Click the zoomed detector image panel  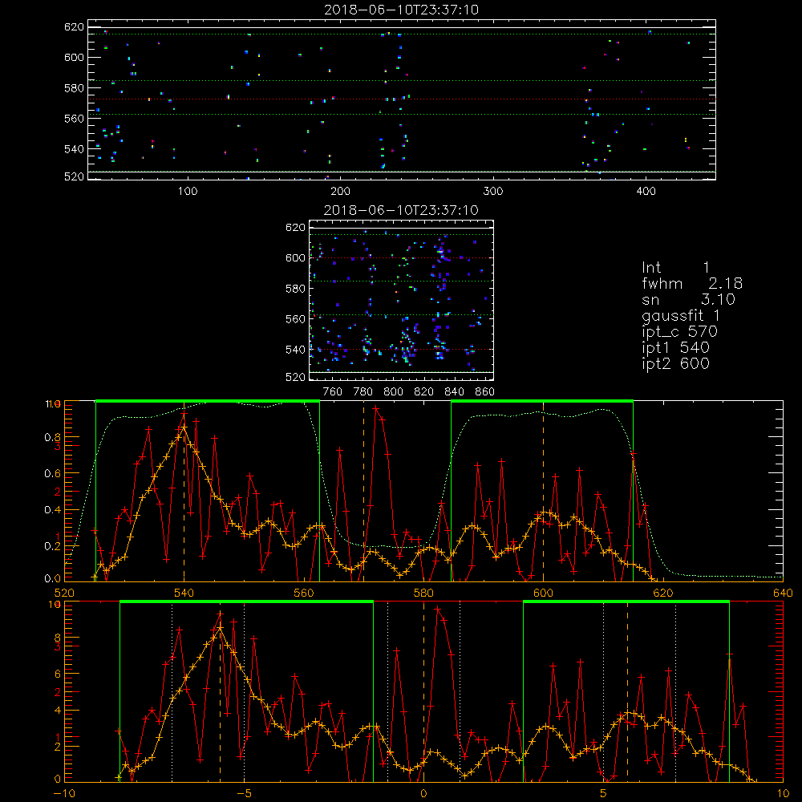(x=402, y=300)
